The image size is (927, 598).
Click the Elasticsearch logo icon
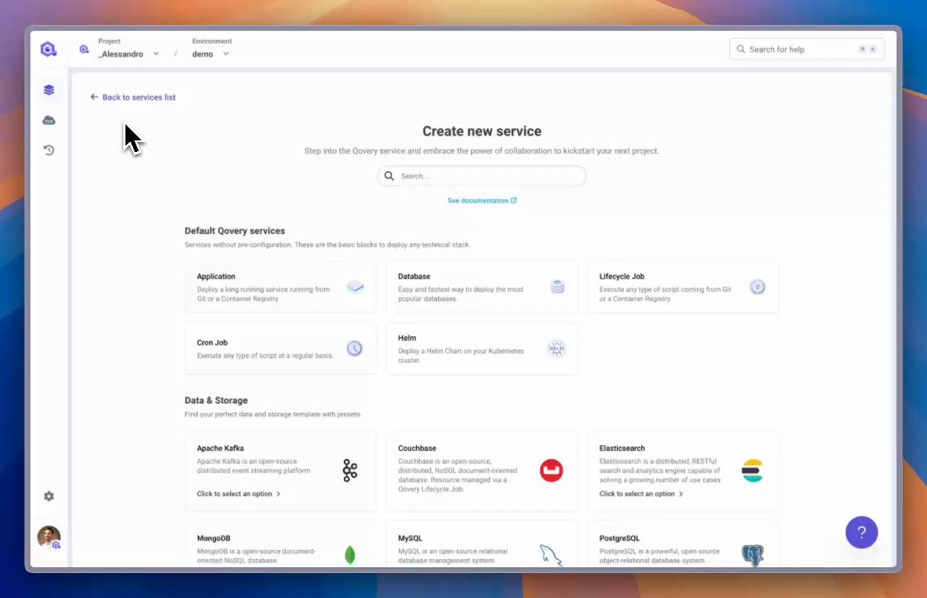[753, 470]
